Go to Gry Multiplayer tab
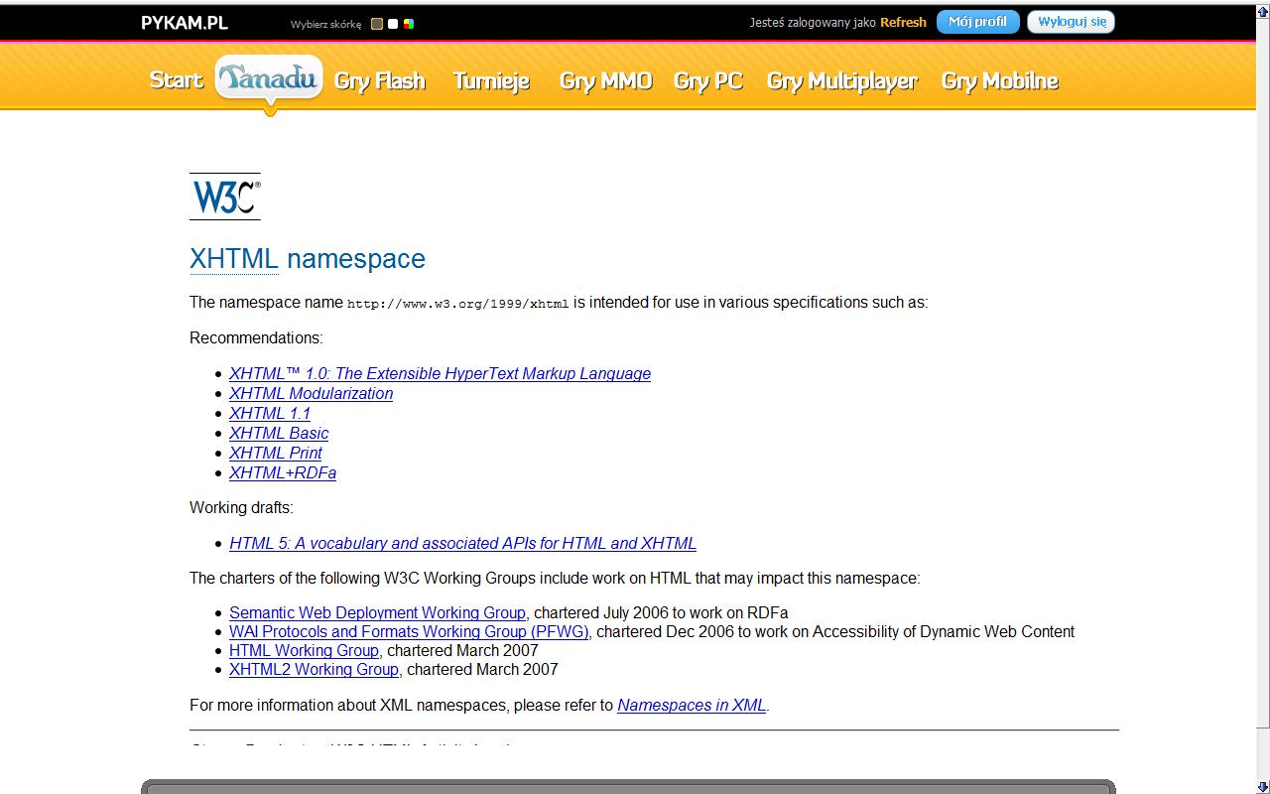Viewport: 1270px width, 794px height. [841, 81]
